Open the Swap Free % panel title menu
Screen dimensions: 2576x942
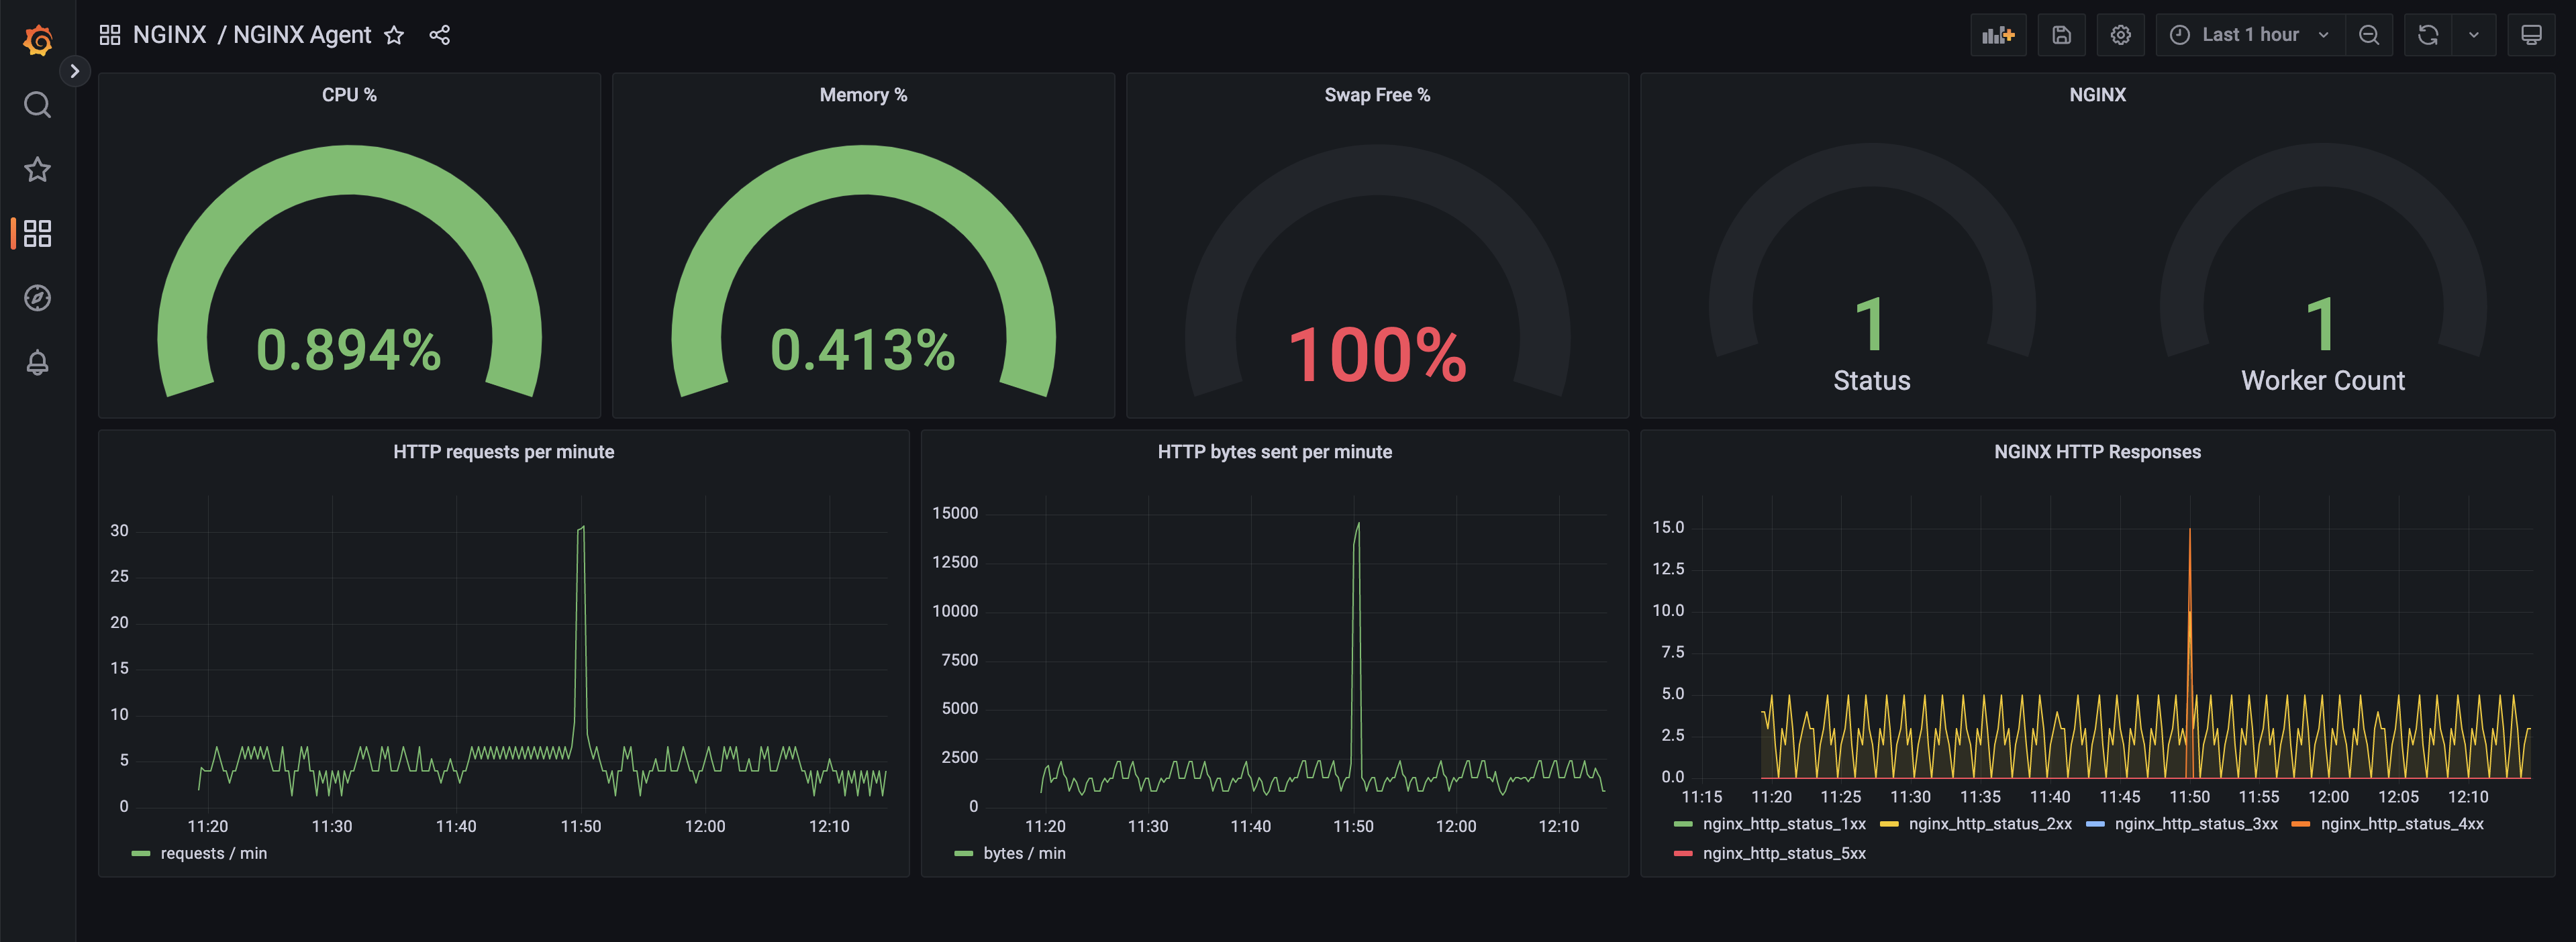1377,94
